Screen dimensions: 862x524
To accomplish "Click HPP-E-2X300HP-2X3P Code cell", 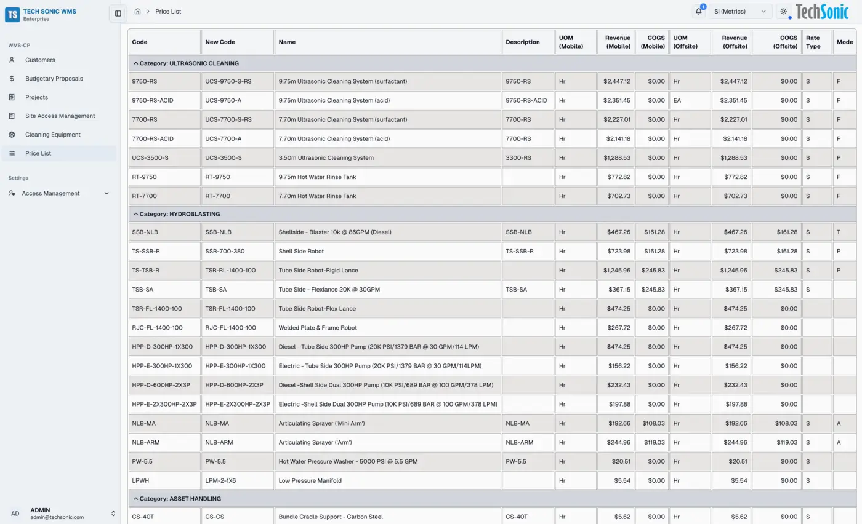I will pos(164,404).
